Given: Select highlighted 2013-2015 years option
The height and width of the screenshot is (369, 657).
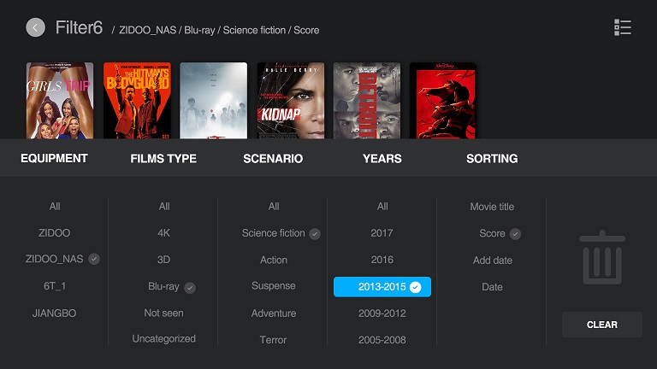Looking at the screenshot, I should [x=382, y=287].
